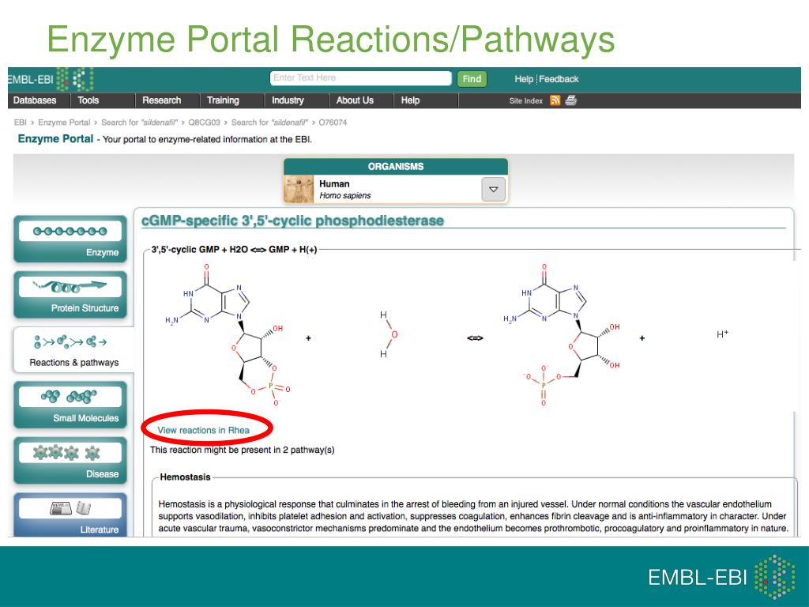Open the Training menu

(x=223, y=100)
